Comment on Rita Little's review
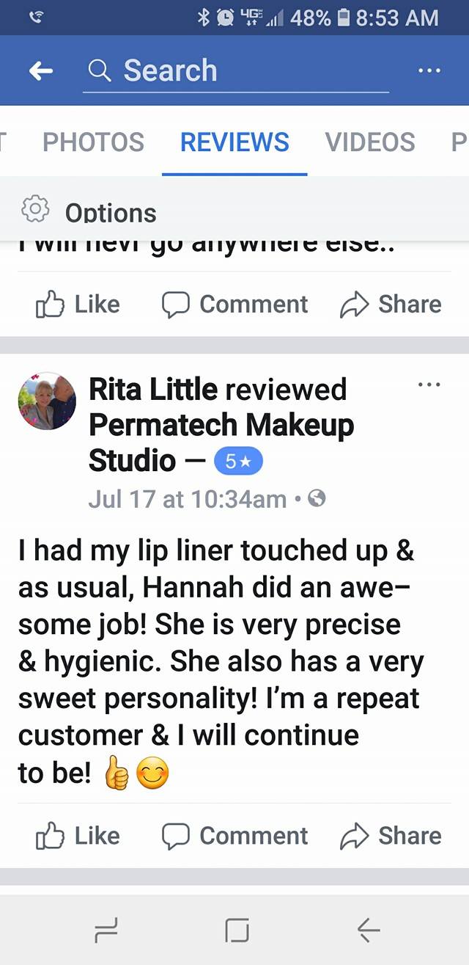 click(x=234, y=836)
